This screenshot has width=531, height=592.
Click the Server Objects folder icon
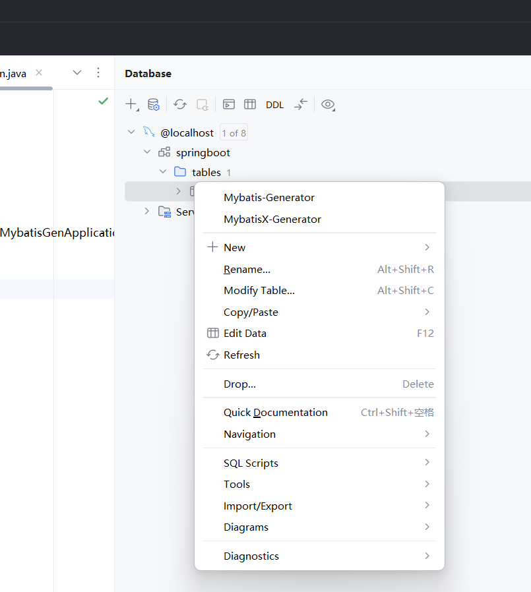(x=164, y=212)
